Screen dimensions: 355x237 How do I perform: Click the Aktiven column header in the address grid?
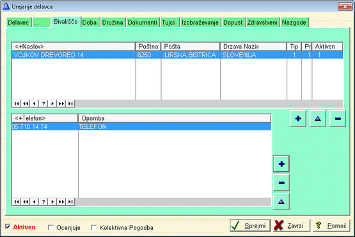327,47
